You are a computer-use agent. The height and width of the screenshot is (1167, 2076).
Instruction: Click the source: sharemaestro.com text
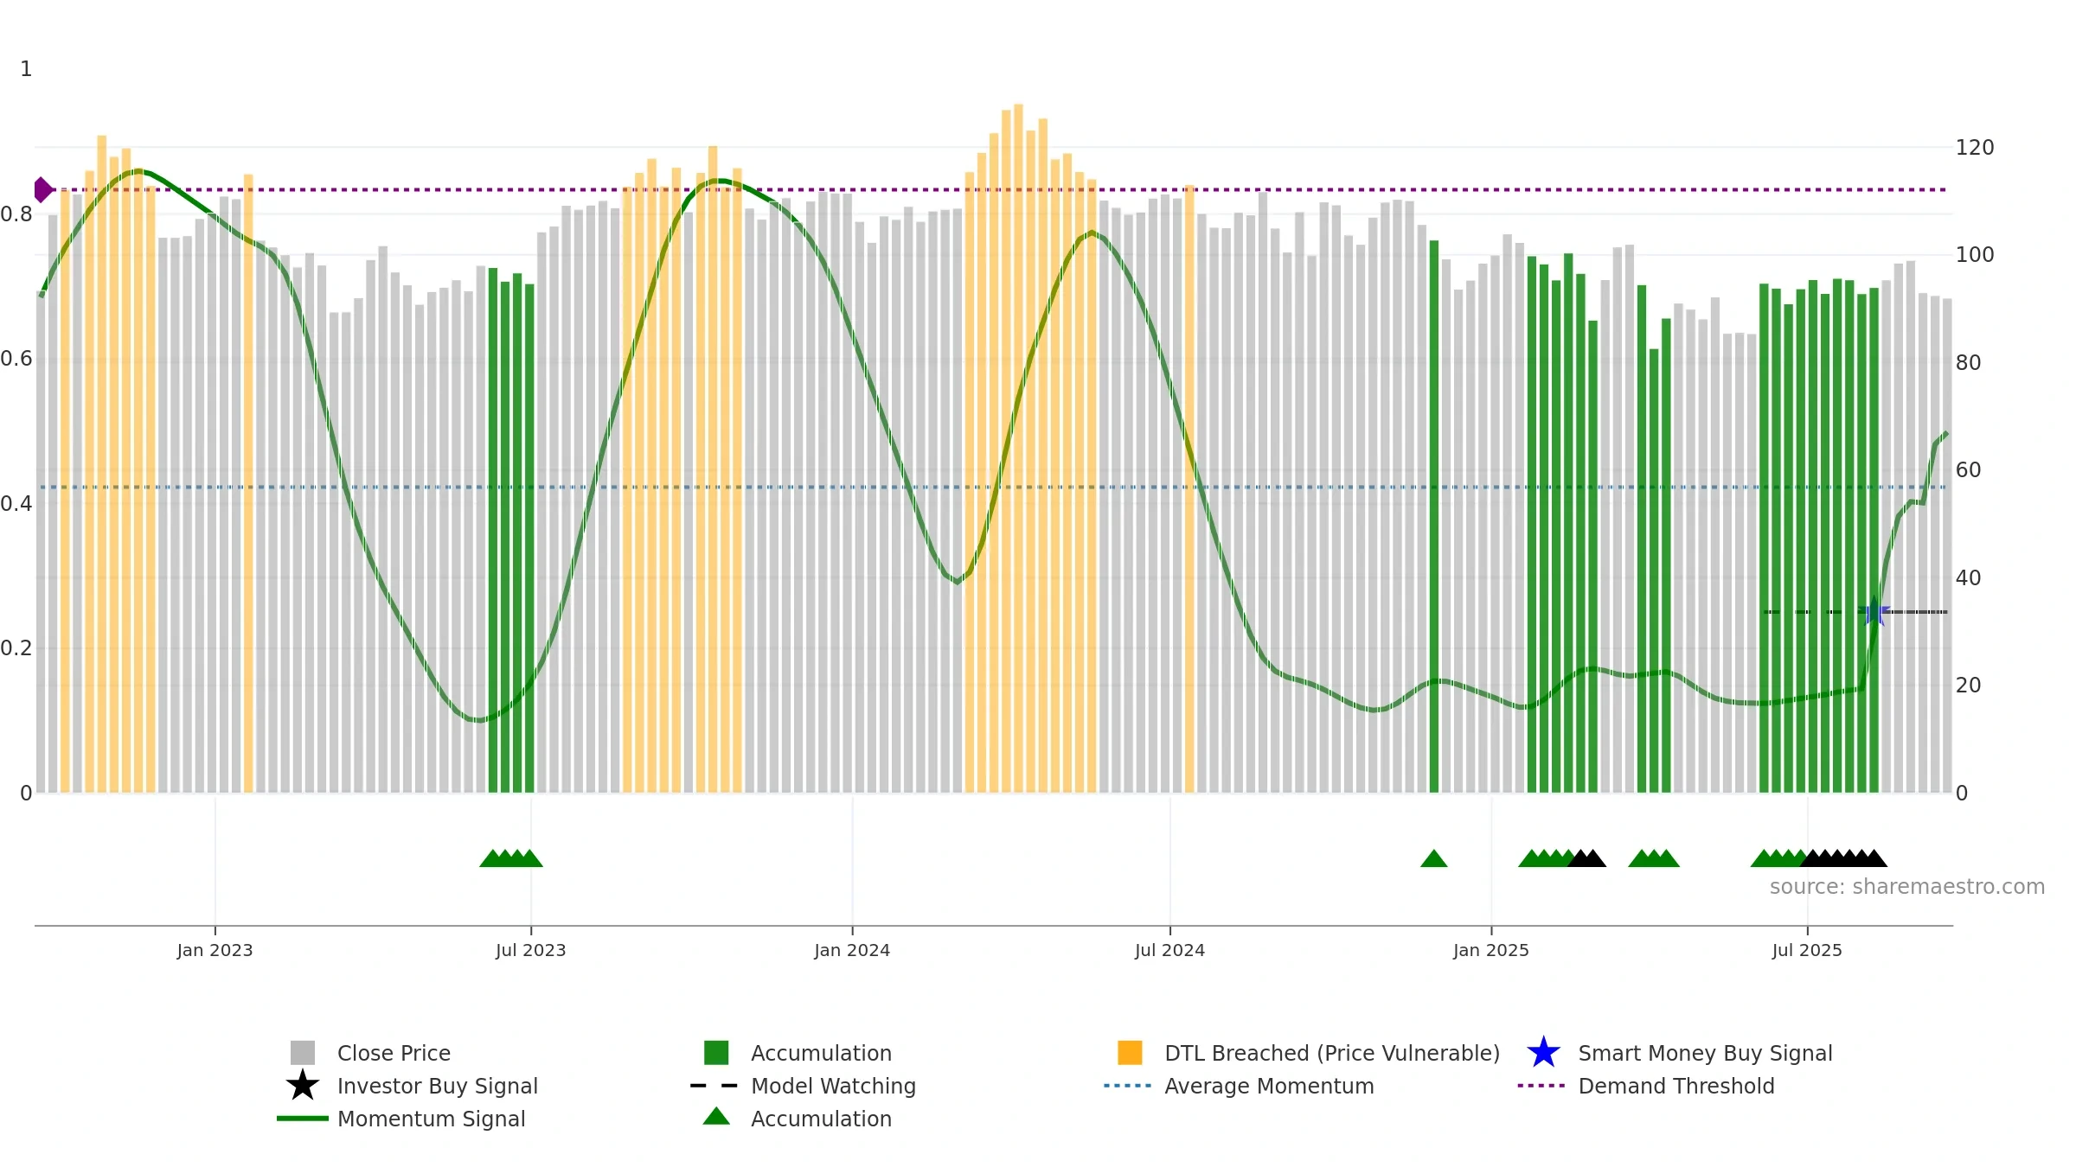1907,887
